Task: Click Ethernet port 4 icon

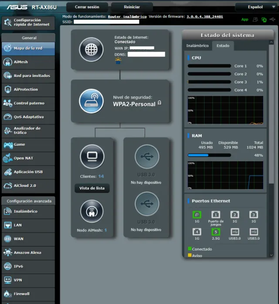Action: point(197,232)
